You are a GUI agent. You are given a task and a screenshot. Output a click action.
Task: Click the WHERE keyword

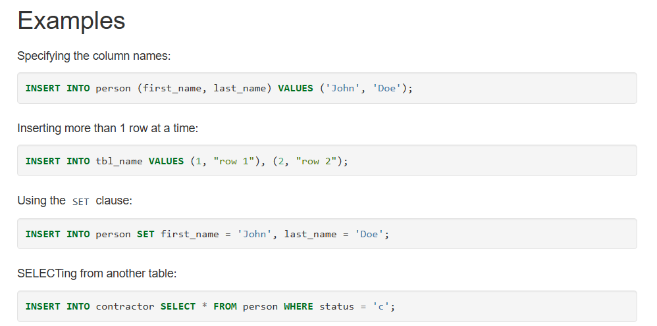(x=298, y=306)
